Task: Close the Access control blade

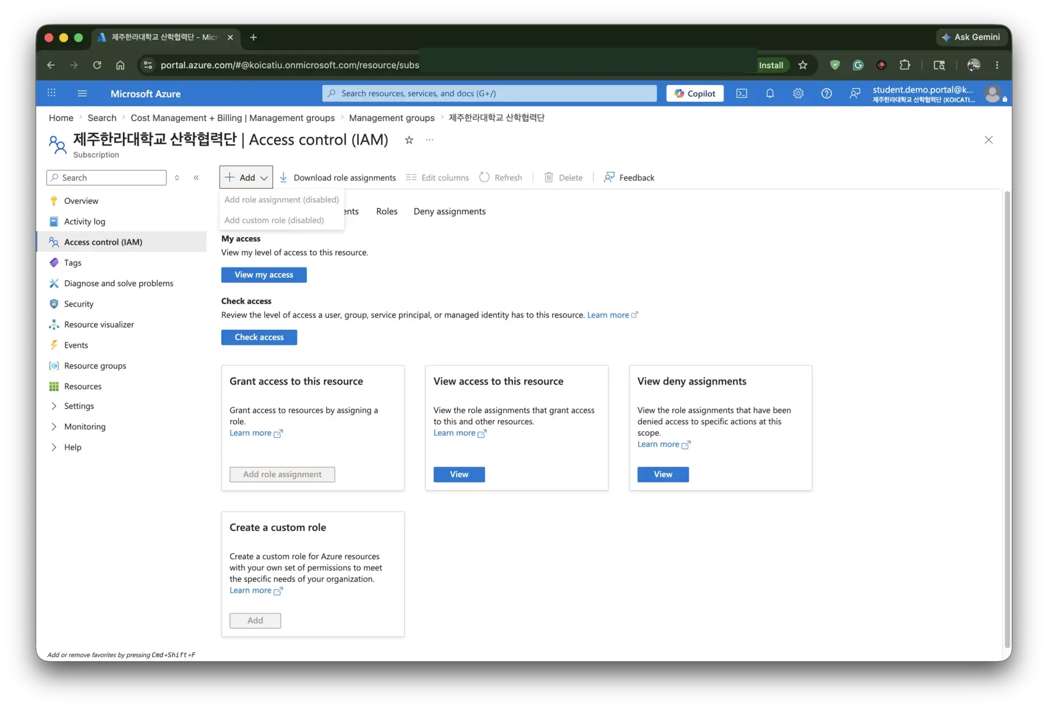Action: pyautogui.click(x=989, y=140)
